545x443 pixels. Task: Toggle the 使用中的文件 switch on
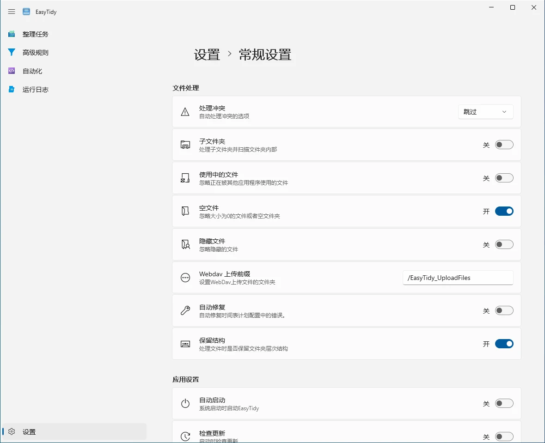pyautogui.click(x=504, y=178)
